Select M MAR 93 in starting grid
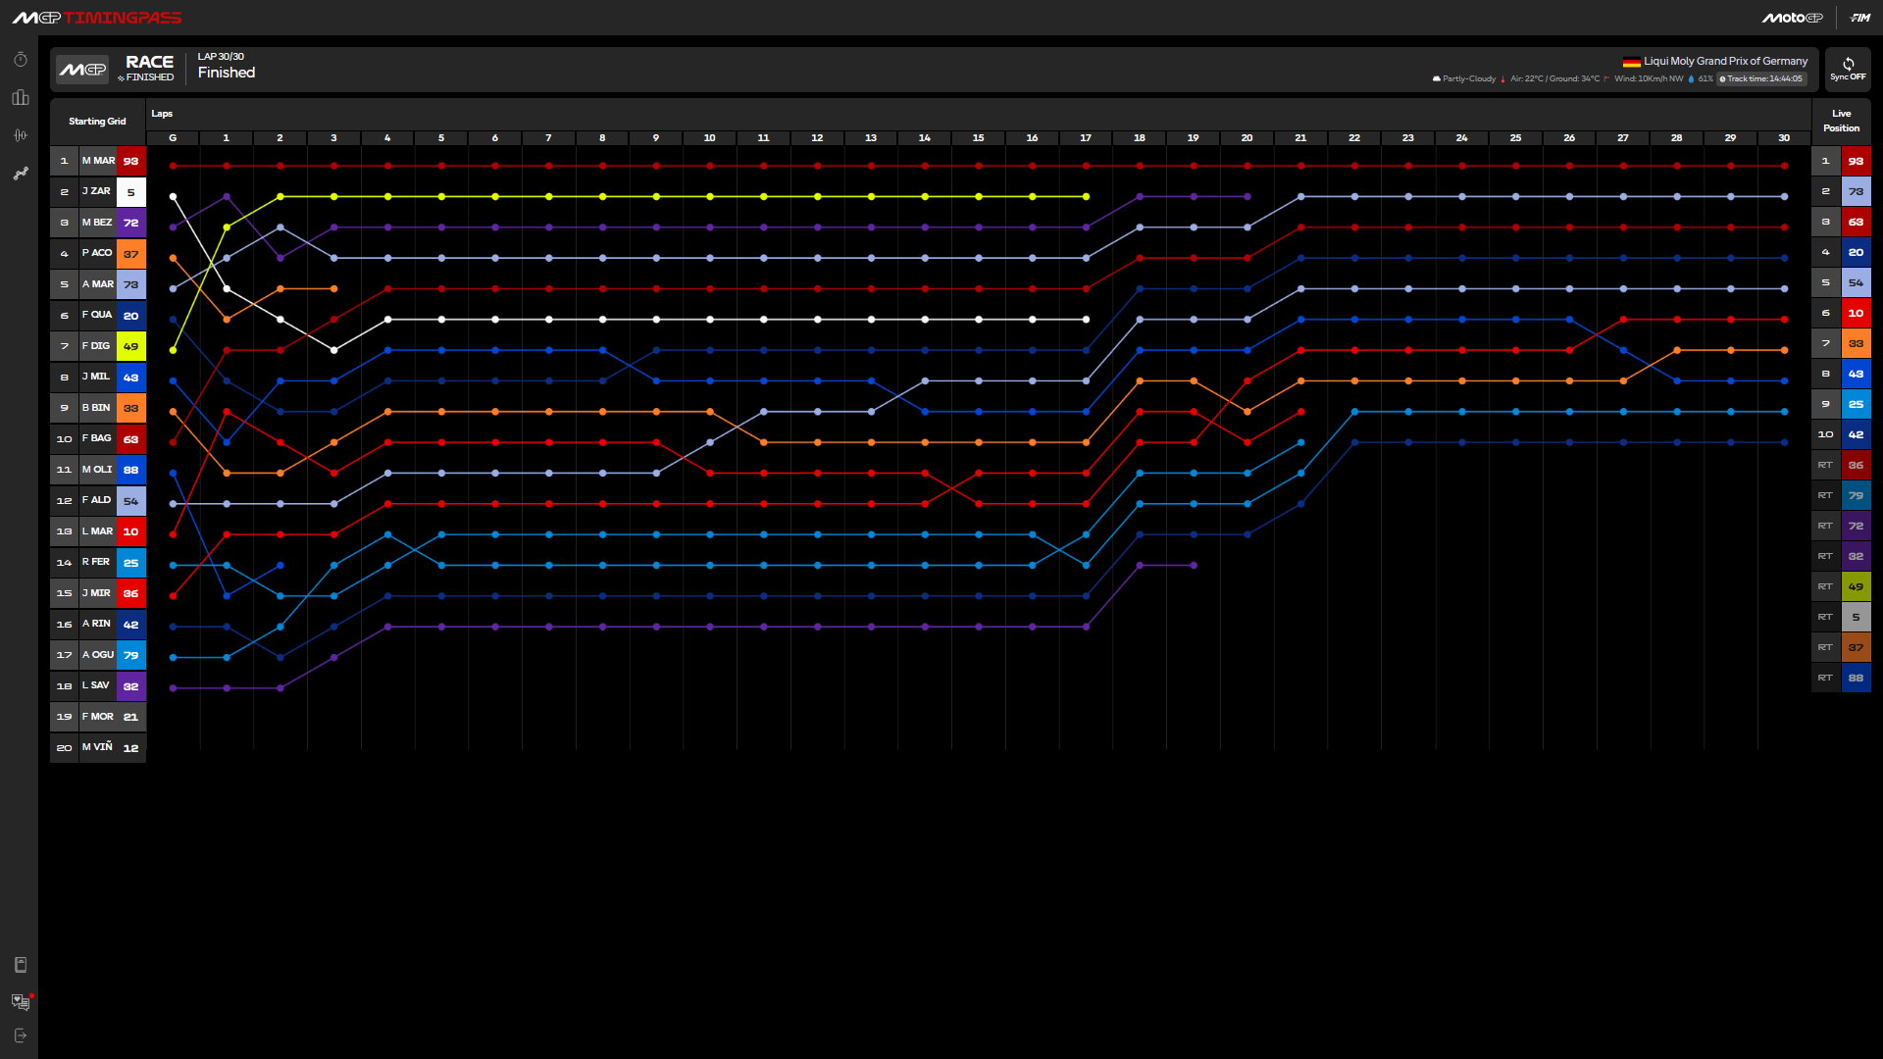Viewport: 1883px width, 1059px height. tap(98, 161)
